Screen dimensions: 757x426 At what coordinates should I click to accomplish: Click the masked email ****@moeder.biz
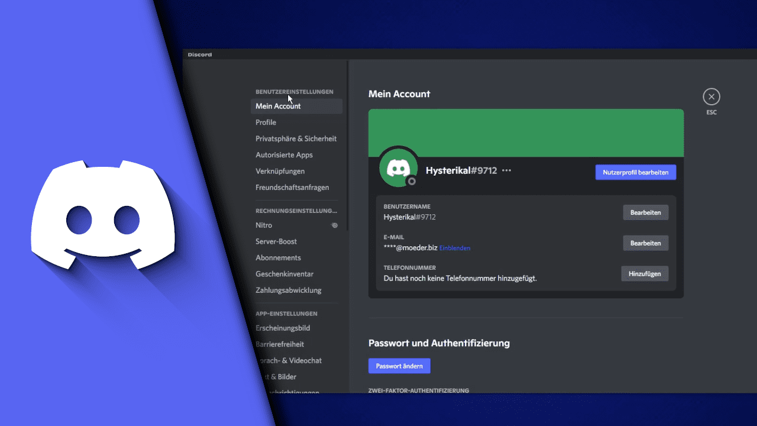click(x=410, y=248)
